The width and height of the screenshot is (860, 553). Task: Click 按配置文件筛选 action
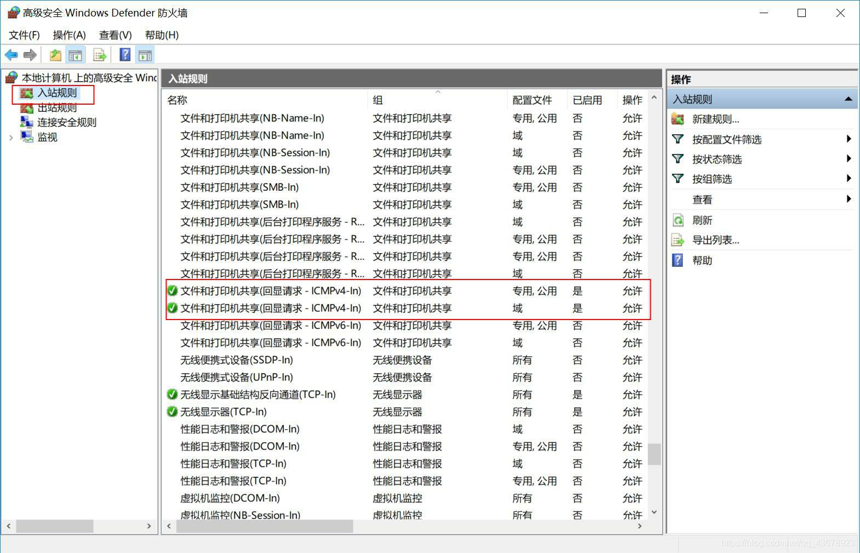[727, 139]
